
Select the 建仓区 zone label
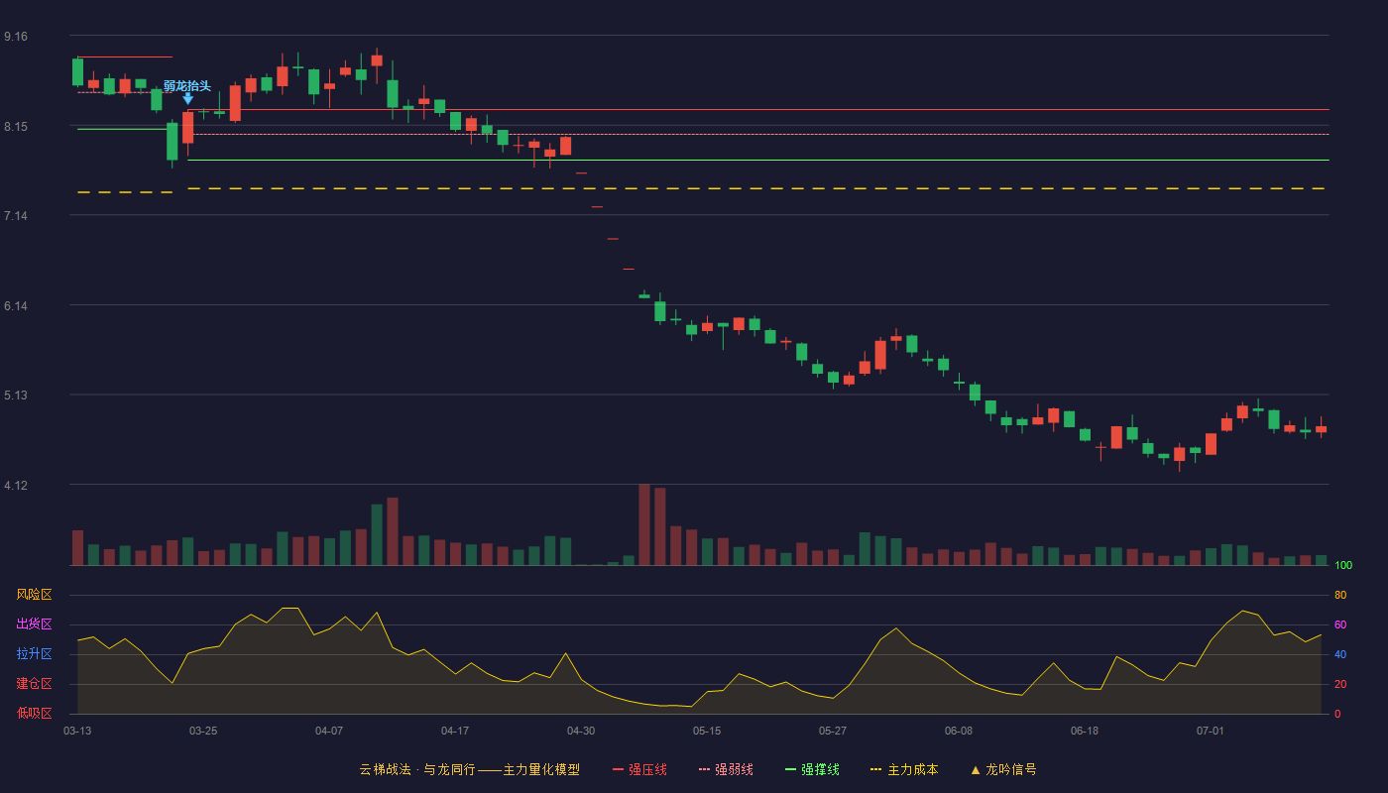(35, 684)
